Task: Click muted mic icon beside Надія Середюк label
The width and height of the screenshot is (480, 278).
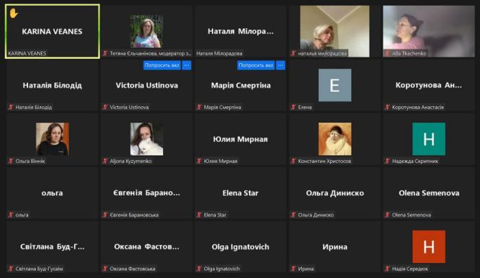Action: click(387, 269)
